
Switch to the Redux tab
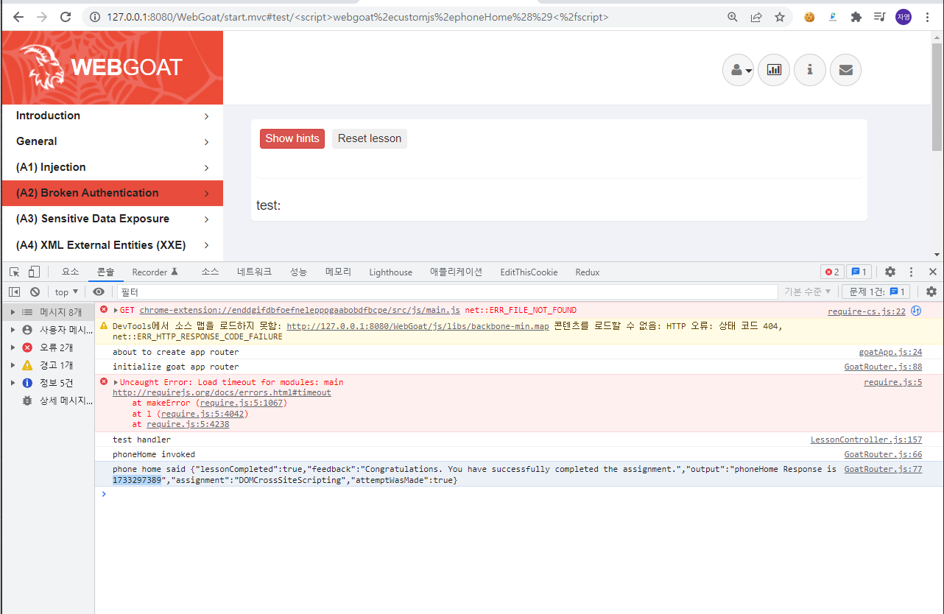588,272
